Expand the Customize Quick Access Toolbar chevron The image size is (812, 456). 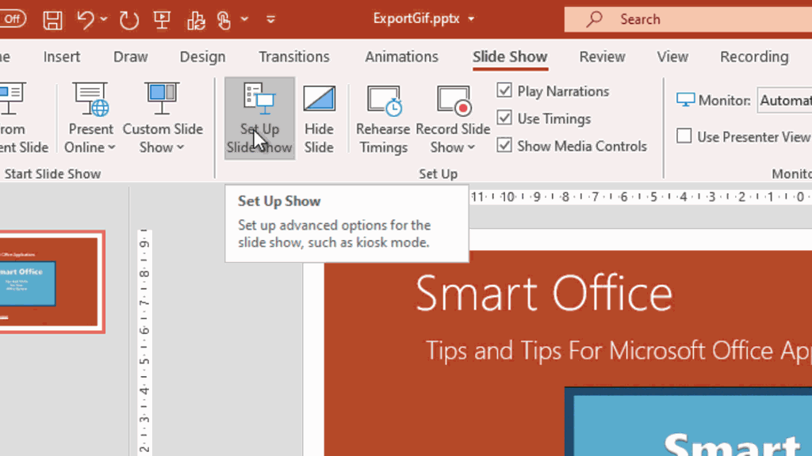click(270, 18)
